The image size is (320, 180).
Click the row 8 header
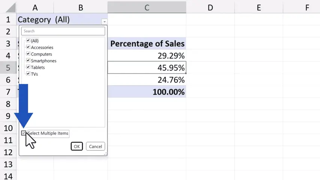(x=8, y=103)
